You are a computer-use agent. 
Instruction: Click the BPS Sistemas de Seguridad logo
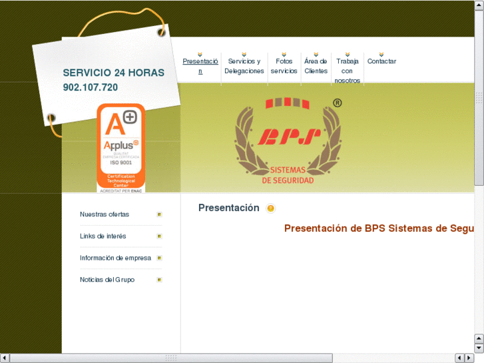[288, 141]
